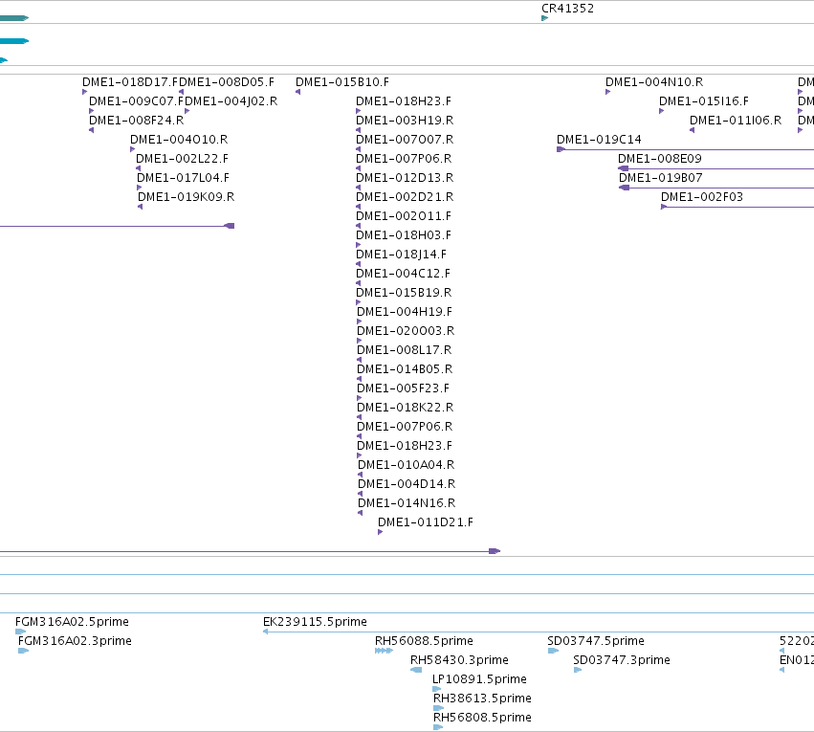Image resolution: width=814 pixels, height=732 pixels.
Task: Select the DME1-019B07 BAC label
Action: click(x=660, y=178)
